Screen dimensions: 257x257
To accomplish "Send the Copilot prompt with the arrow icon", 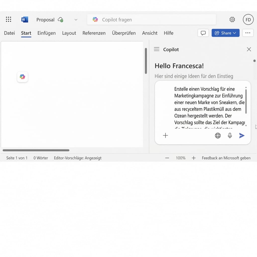I will coord(242,136).
